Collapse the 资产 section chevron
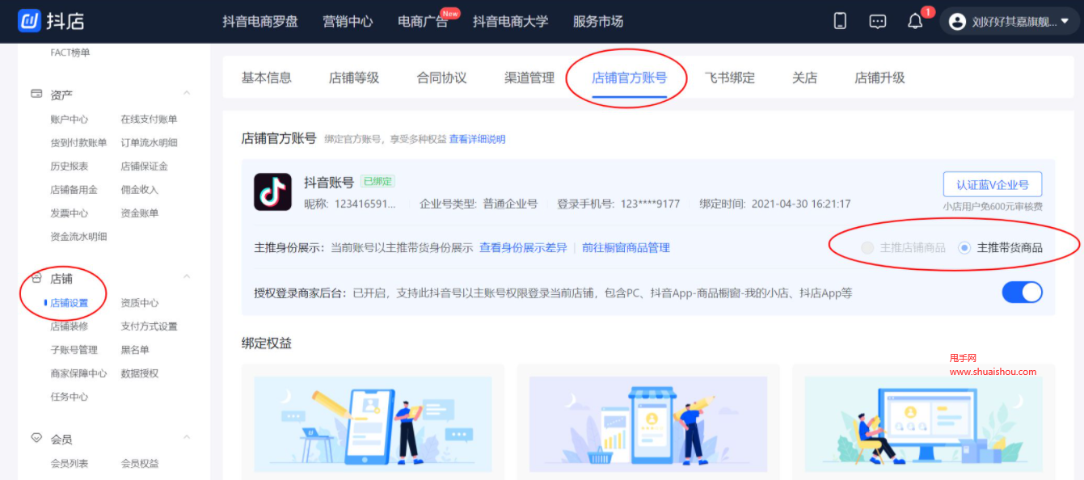 click(x=187, y=93)
